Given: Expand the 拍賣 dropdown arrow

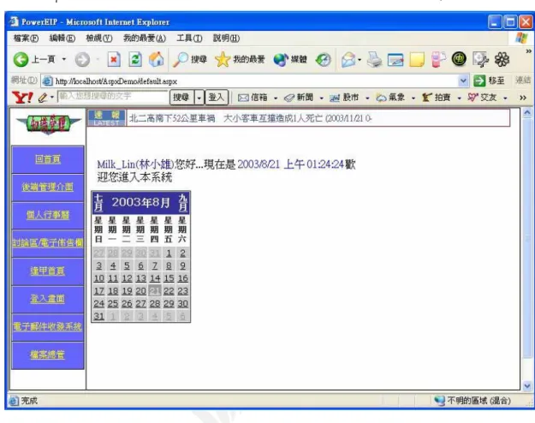Looking at the screenshot, I should 460,98.
